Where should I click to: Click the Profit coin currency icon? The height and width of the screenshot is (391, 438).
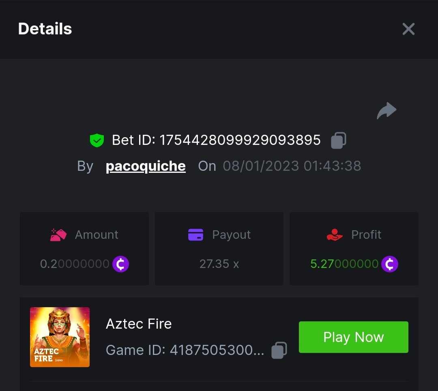(x=390, y=264)
